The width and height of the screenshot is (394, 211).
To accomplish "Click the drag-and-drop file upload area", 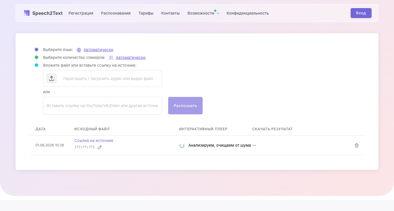I will 102,78.
